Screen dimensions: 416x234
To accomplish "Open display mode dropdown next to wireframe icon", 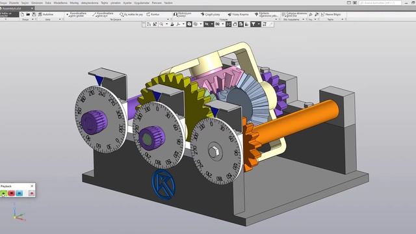I will click(201, 24).
